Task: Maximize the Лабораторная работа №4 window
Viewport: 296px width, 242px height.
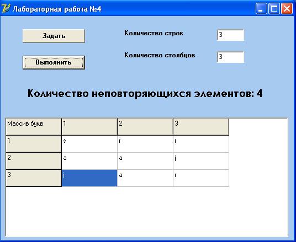Action: point(274,9)
